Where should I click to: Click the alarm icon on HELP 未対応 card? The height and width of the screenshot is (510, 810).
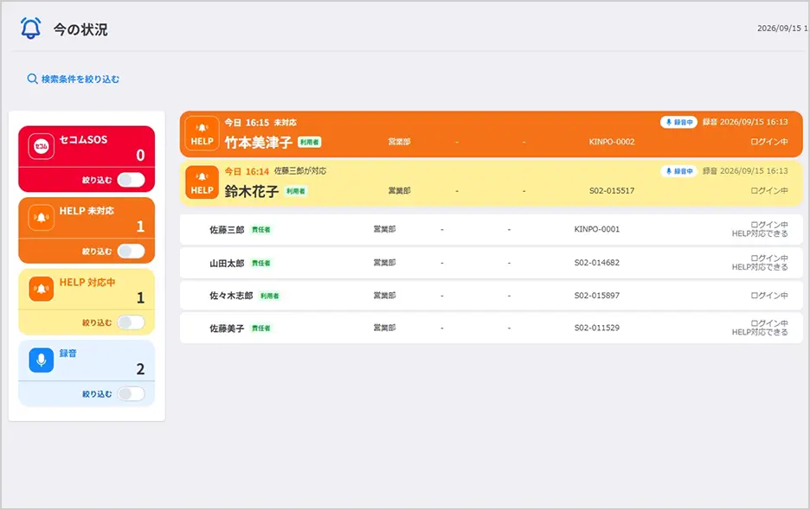(42, 217)
